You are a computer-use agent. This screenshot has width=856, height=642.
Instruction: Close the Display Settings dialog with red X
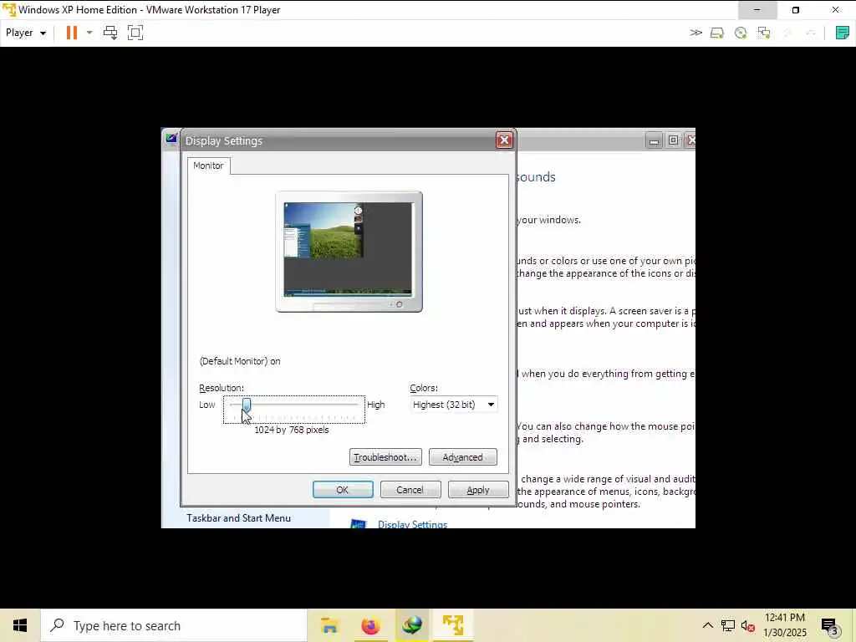point(504,140)
